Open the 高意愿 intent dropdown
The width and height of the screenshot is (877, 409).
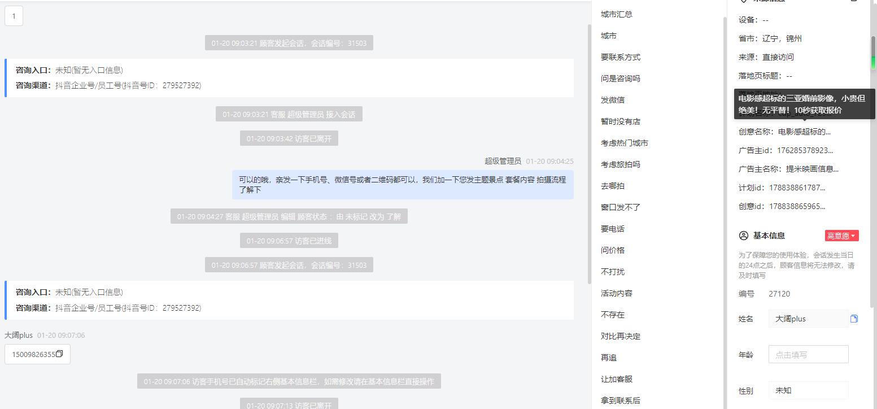[841, 236]
